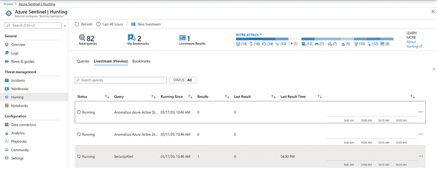Switch to the Queries tab
Image resolution: width=437 pixels, height=169 pixels.
[83, 61]
